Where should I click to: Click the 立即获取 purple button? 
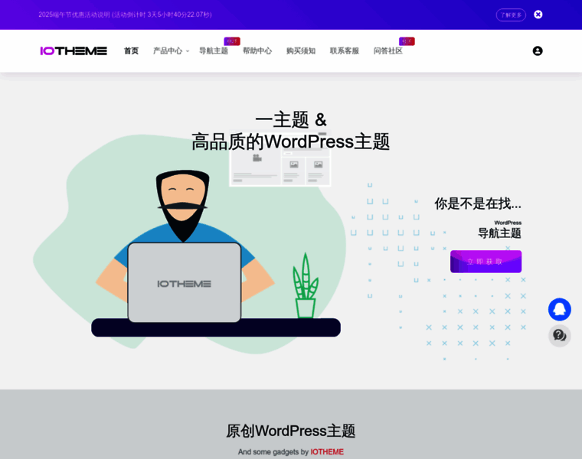[486, 262]
